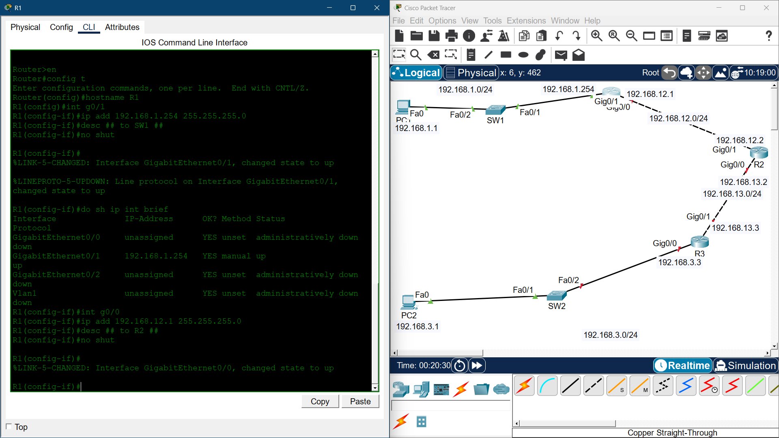Image resolution: width=779 pixels, height=438 pixels.
Task: Open the Options menu
Action: point(442,21)
